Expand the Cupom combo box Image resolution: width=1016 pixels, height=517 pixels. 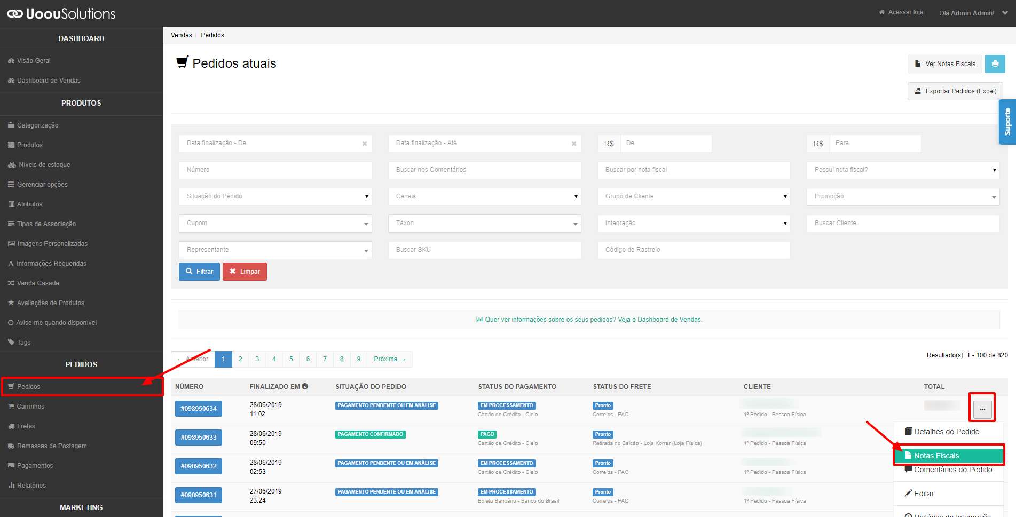(275, 224)
